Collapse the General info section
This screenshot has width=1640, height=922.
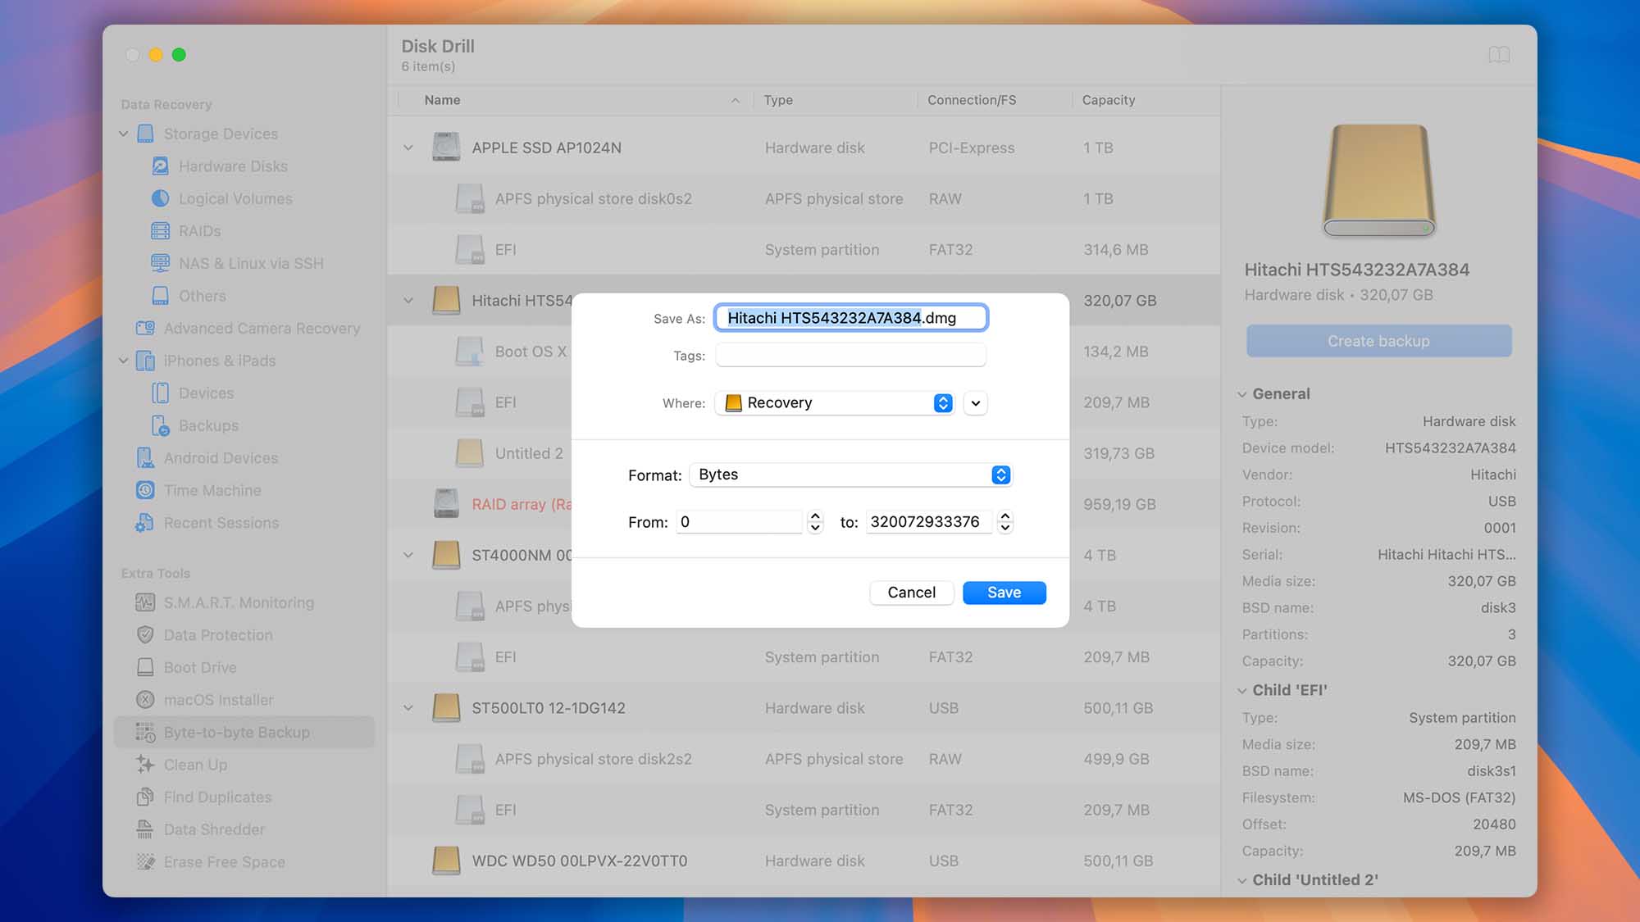point(1242,394)
